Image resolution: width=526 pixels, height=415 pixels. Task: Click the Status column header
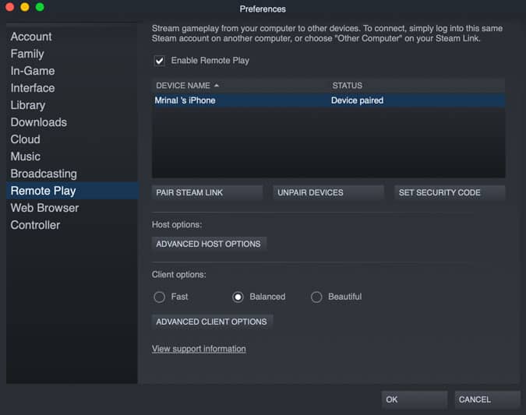348,86
